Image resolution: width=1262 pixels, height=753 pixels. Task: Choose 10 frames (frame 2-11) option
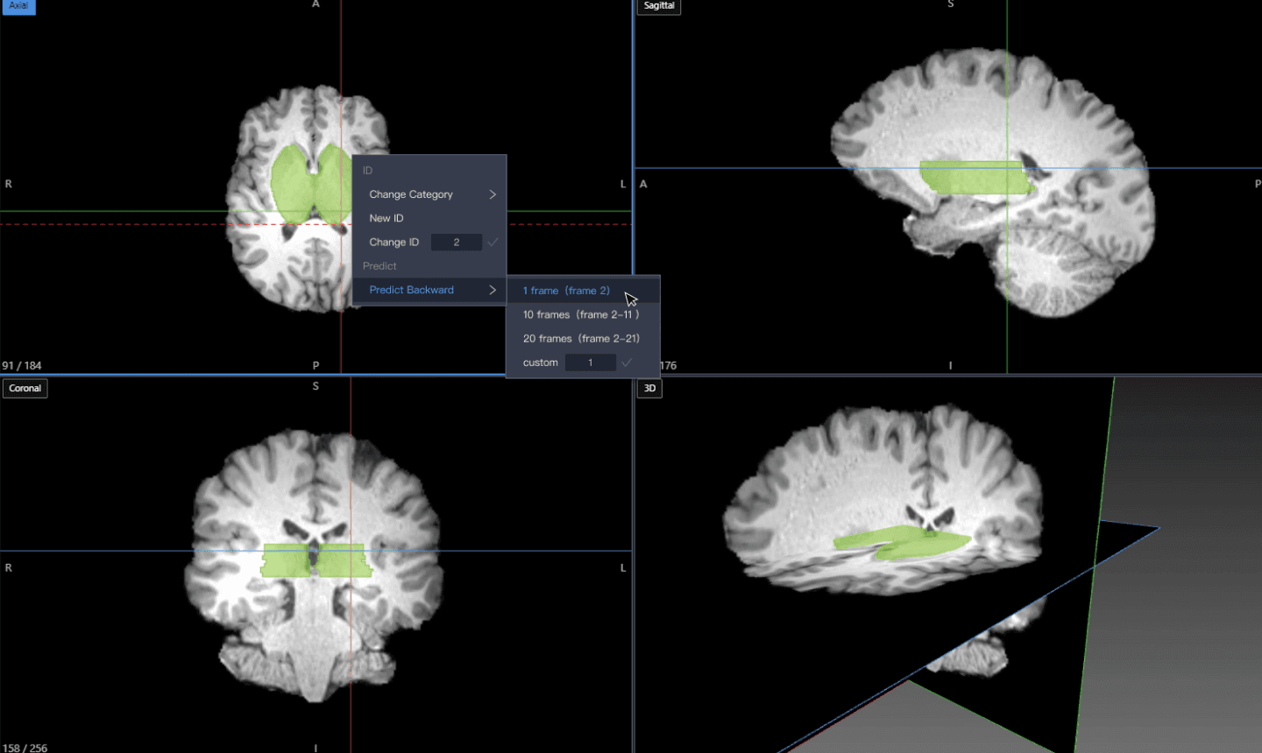[580, 314]
